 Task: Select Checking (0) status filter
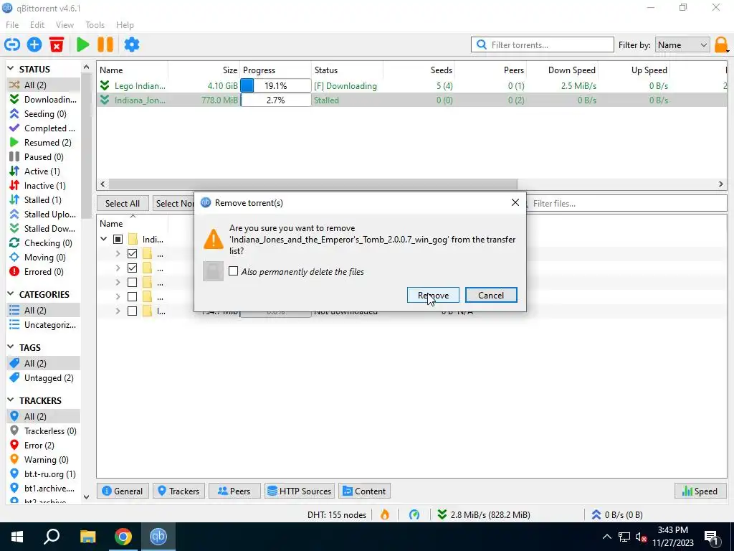43,243
